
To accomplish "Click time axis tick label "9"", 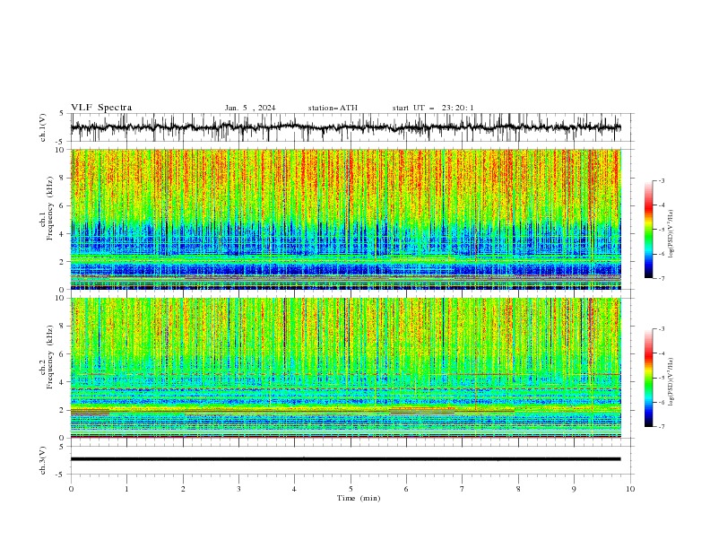I will [x=574, y=489].
